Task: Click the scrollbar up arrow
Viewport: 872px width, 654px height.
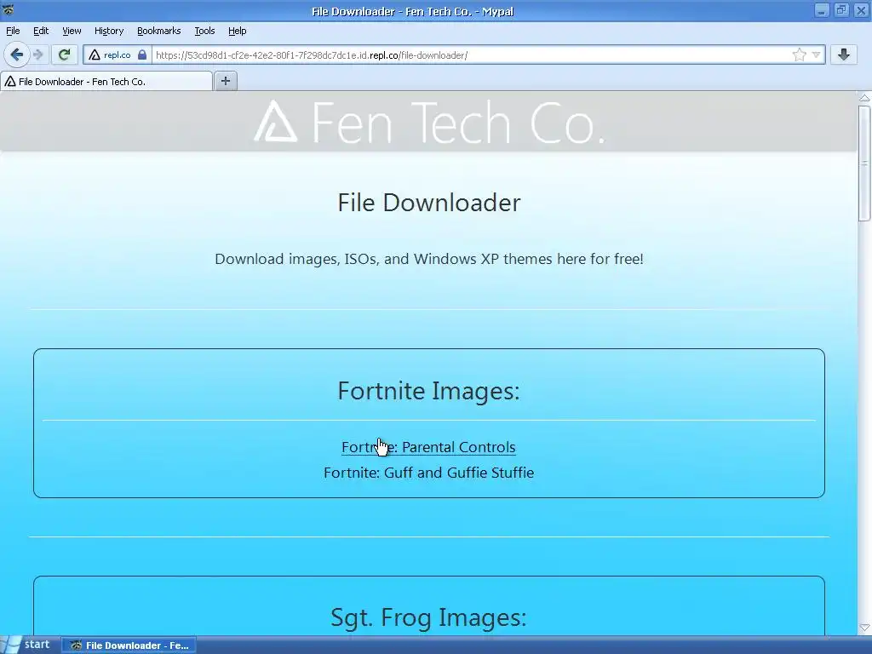Action: tap(865, 98)
